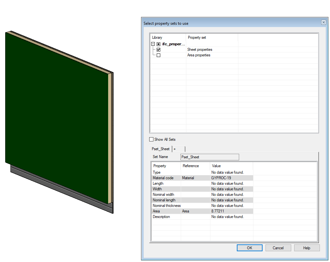Select the Nominal thickness property row
330x262 pixels.
point(166,206)
